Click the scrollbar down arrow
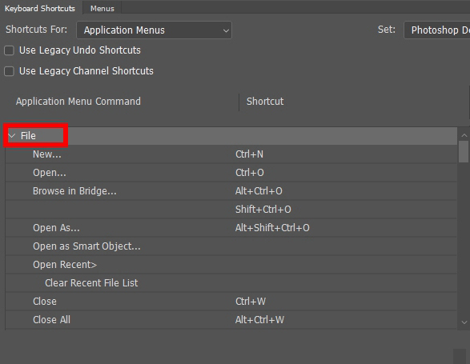 pyautogui.click(x=464, y=322)
